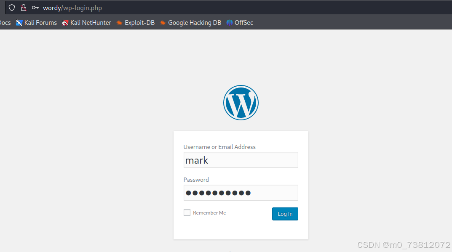
Task: Click the insecure connection padlock icon
Action: point(24,8)
